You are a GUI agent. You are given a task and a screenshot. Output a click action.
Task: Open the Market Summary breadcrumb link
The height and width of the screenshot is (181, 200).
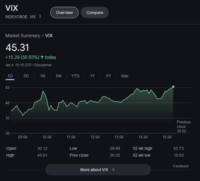point(23,36)
